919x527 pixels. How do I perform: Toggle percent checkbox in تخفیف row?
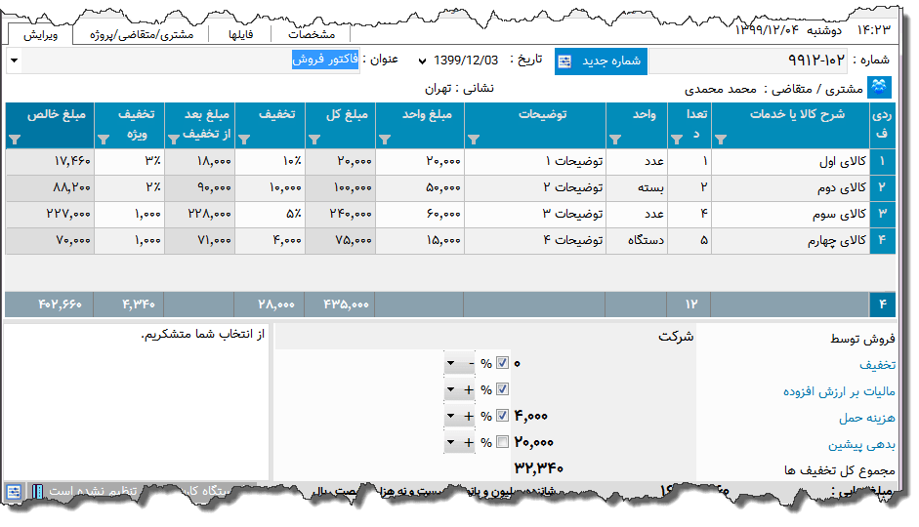click(x=502, y=363)
